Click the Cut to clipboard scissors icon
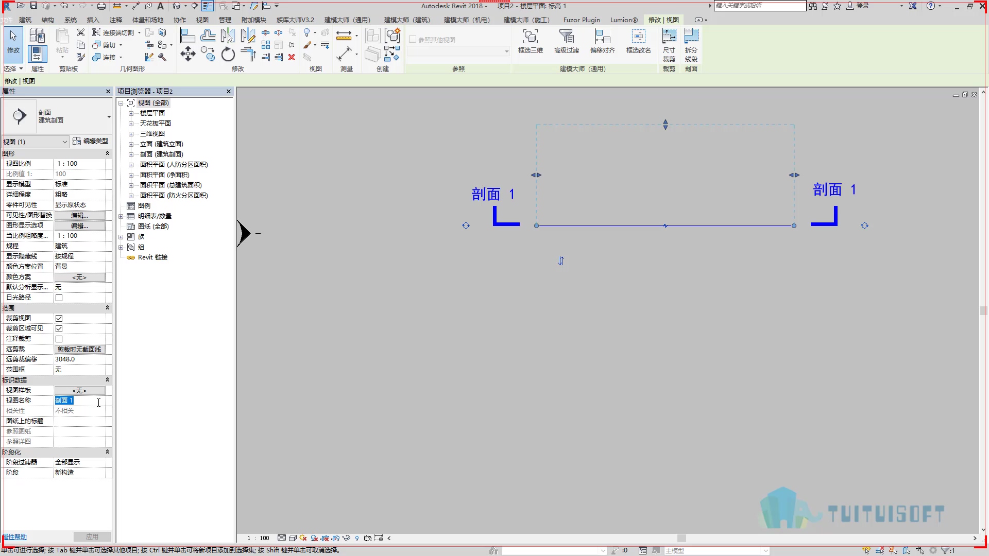 [80, 32]
